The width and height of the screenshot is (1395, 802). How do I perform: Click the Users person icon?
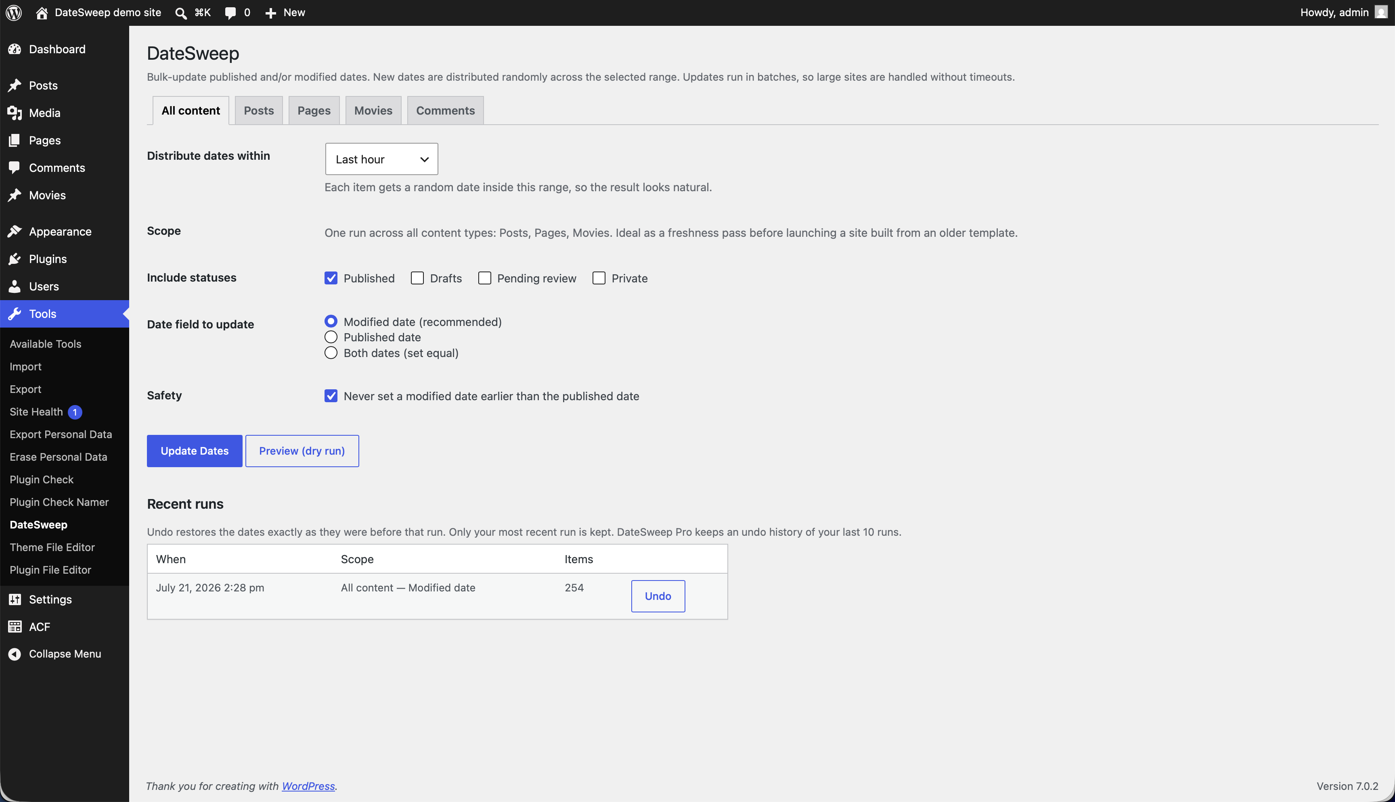[15, 286]
